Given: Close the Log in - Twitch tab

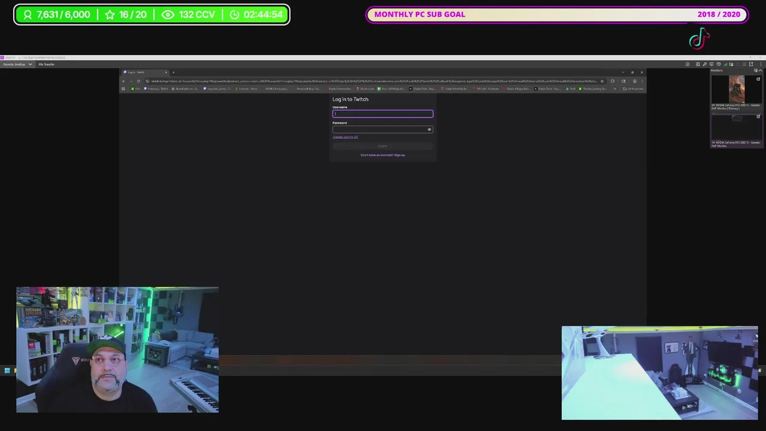Looking at the screenshot, I should [166, 72].
